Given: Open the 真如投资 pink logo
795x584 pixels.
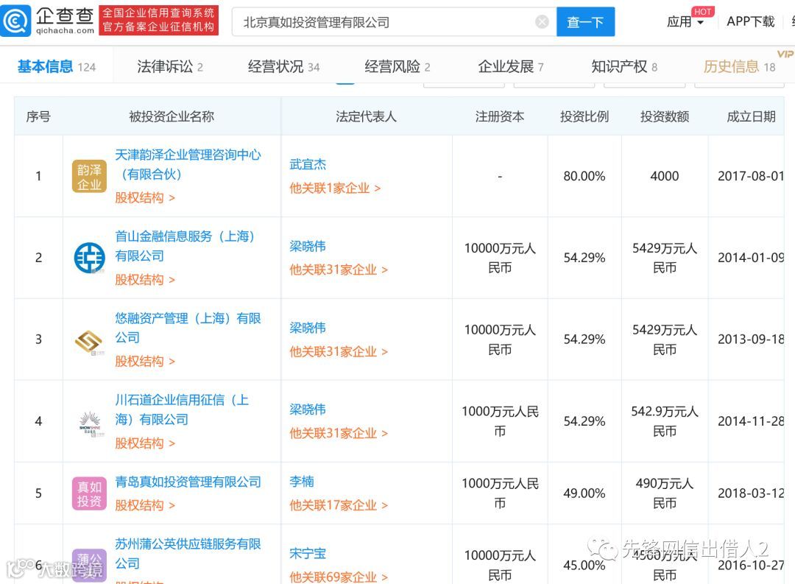Looking at the screenshot, I should pyautogui.click(x=89, y=493).
